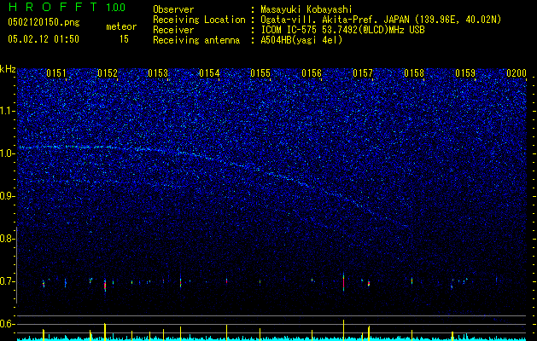
Task: Click the ICOM IC-575 receiver details
Action: pyautogui.click(x=342, y=30)
